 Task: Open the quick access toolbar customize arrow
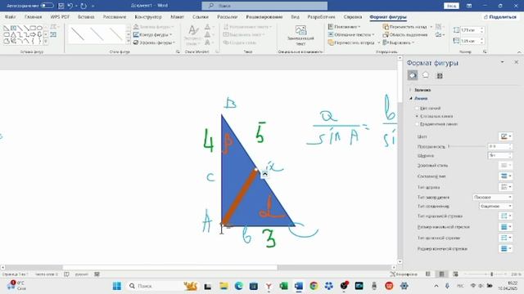93,6
